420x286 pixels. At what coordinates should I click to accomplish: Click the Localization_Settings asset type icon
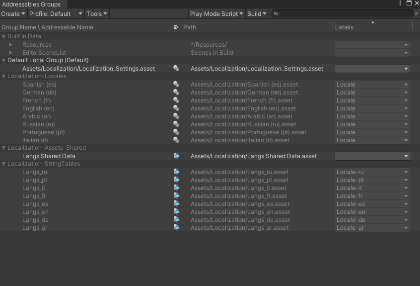pyautogui.click(x=176, y=69)
